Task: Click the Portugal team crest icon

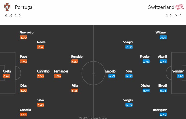Action: [7, 7]
